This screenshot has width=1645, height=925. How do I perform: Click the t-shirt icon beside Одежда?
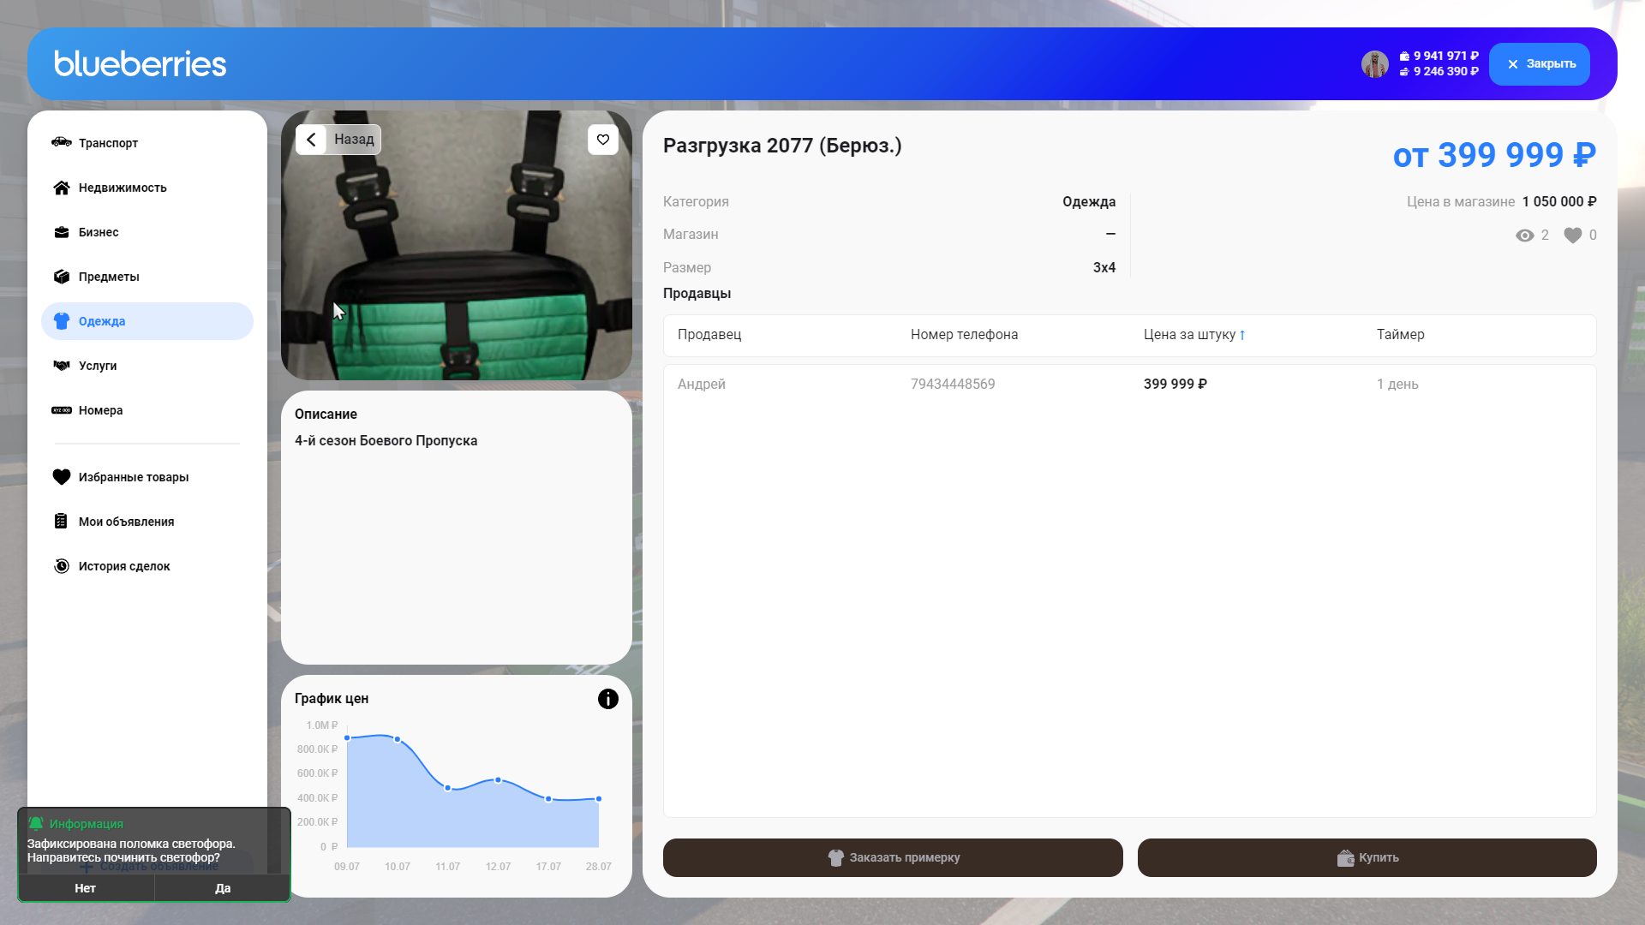click(x=62, y=321)
